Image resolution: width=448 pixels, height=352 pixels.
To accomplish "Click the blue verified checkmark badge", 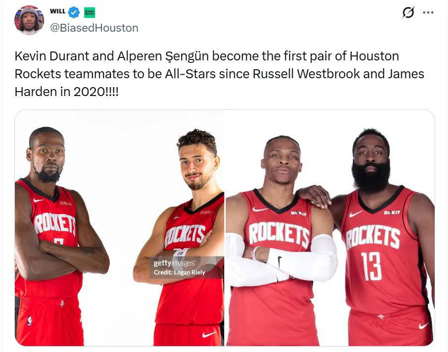I will point(74,12).
